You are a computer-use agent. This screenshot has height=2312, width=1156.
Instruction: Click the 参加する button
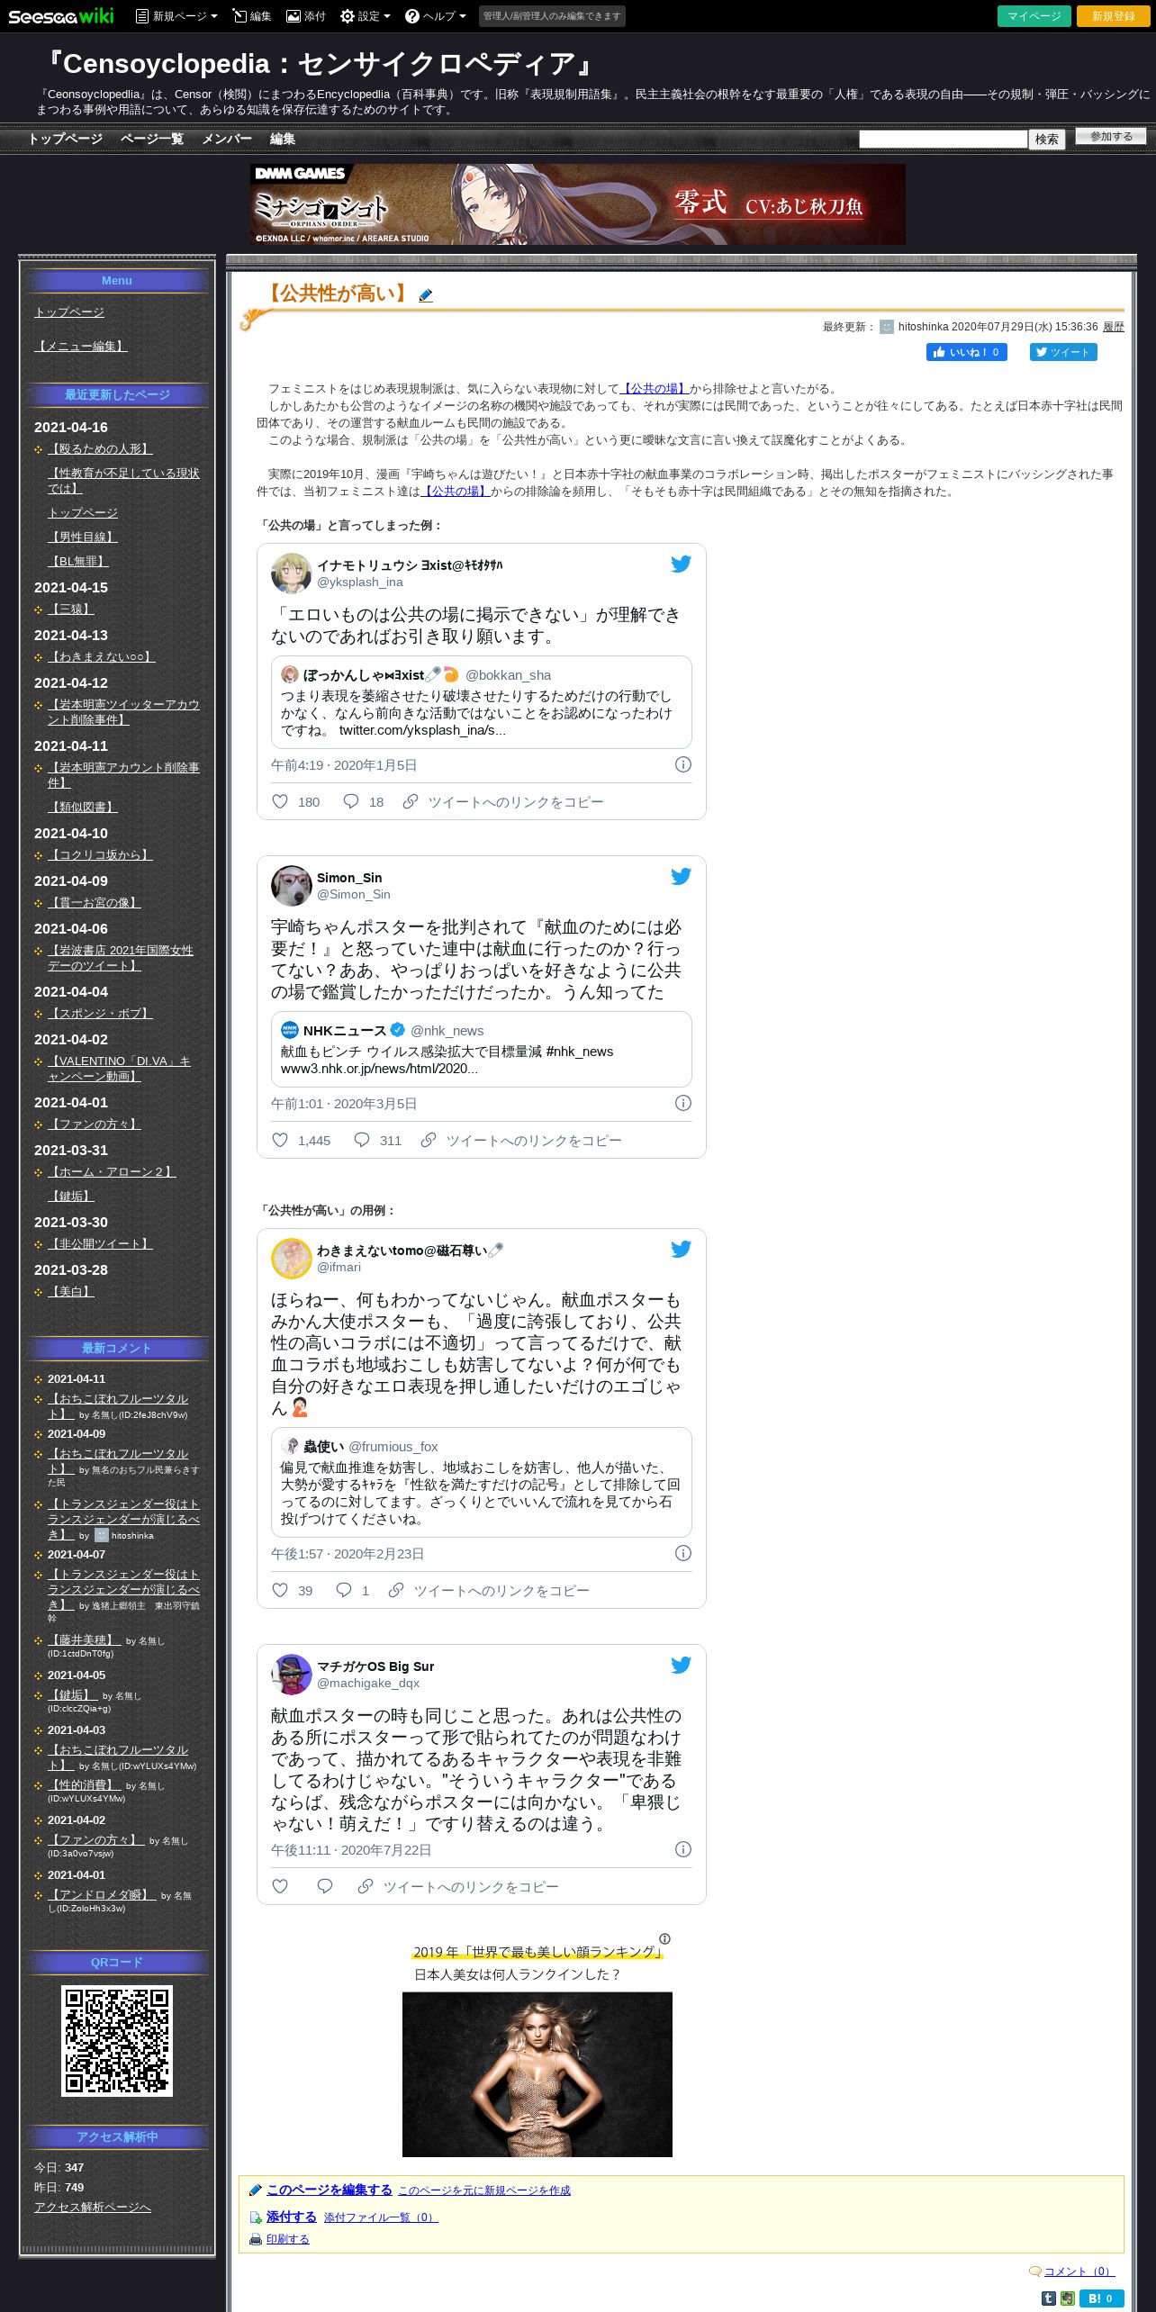pyautogui.click(x=1111, y=137)
